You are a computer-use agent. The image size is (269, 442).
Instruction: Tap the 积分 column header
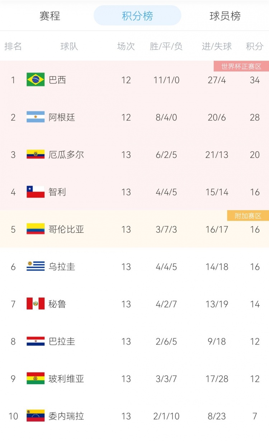click(x=255, y=46)
